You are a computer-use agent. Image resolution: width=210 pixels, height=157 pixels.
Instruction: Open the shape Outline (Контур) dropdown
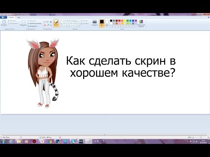(x=84, y=21)
